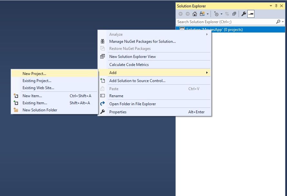The image size is (287, 196).
Task: Click the Sync with Active Document icon
Action: point(227,14)
